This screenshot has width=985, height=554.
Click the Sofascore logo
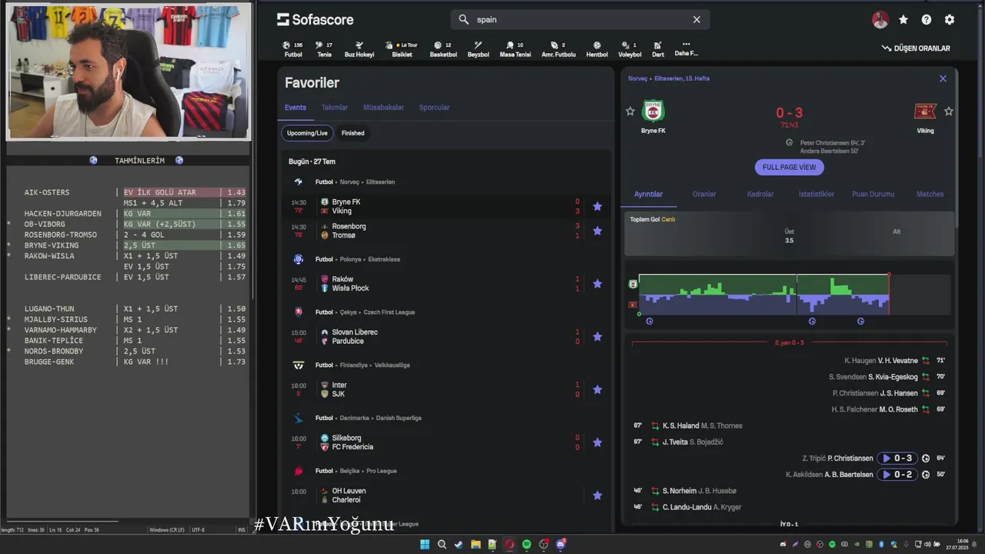316,19
